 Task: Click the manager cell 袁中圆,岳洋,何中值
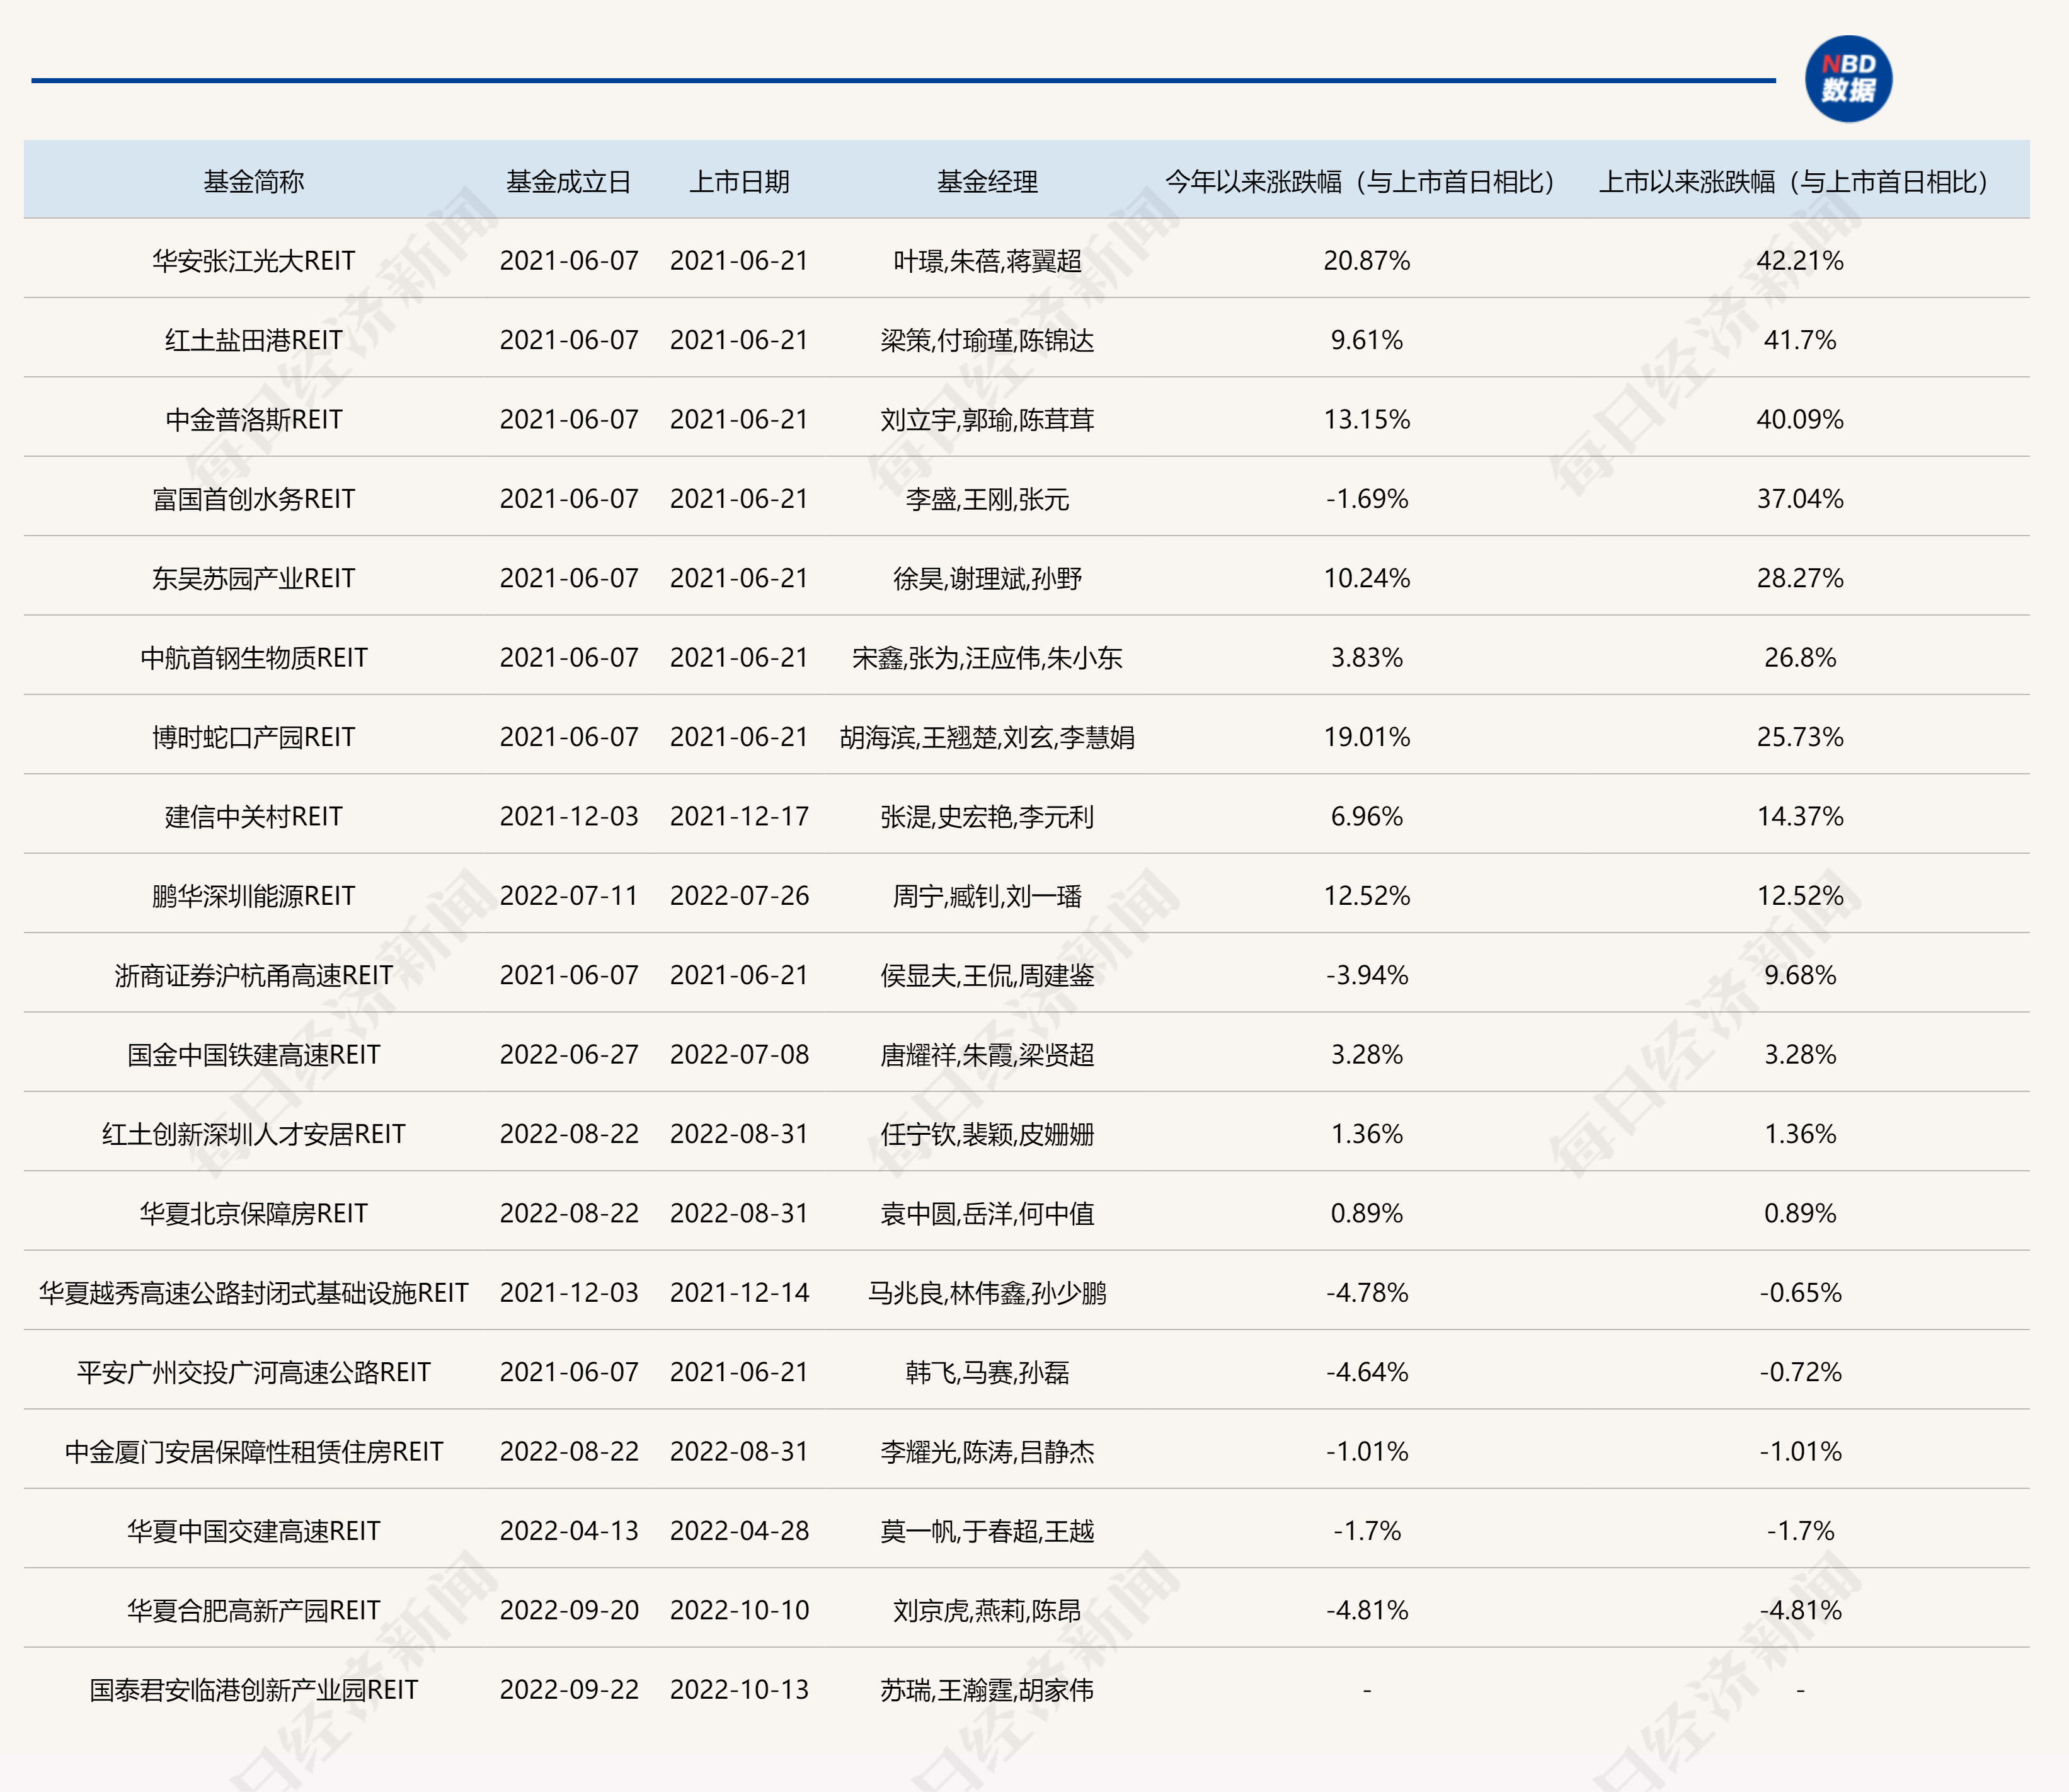click(987, 1213)
